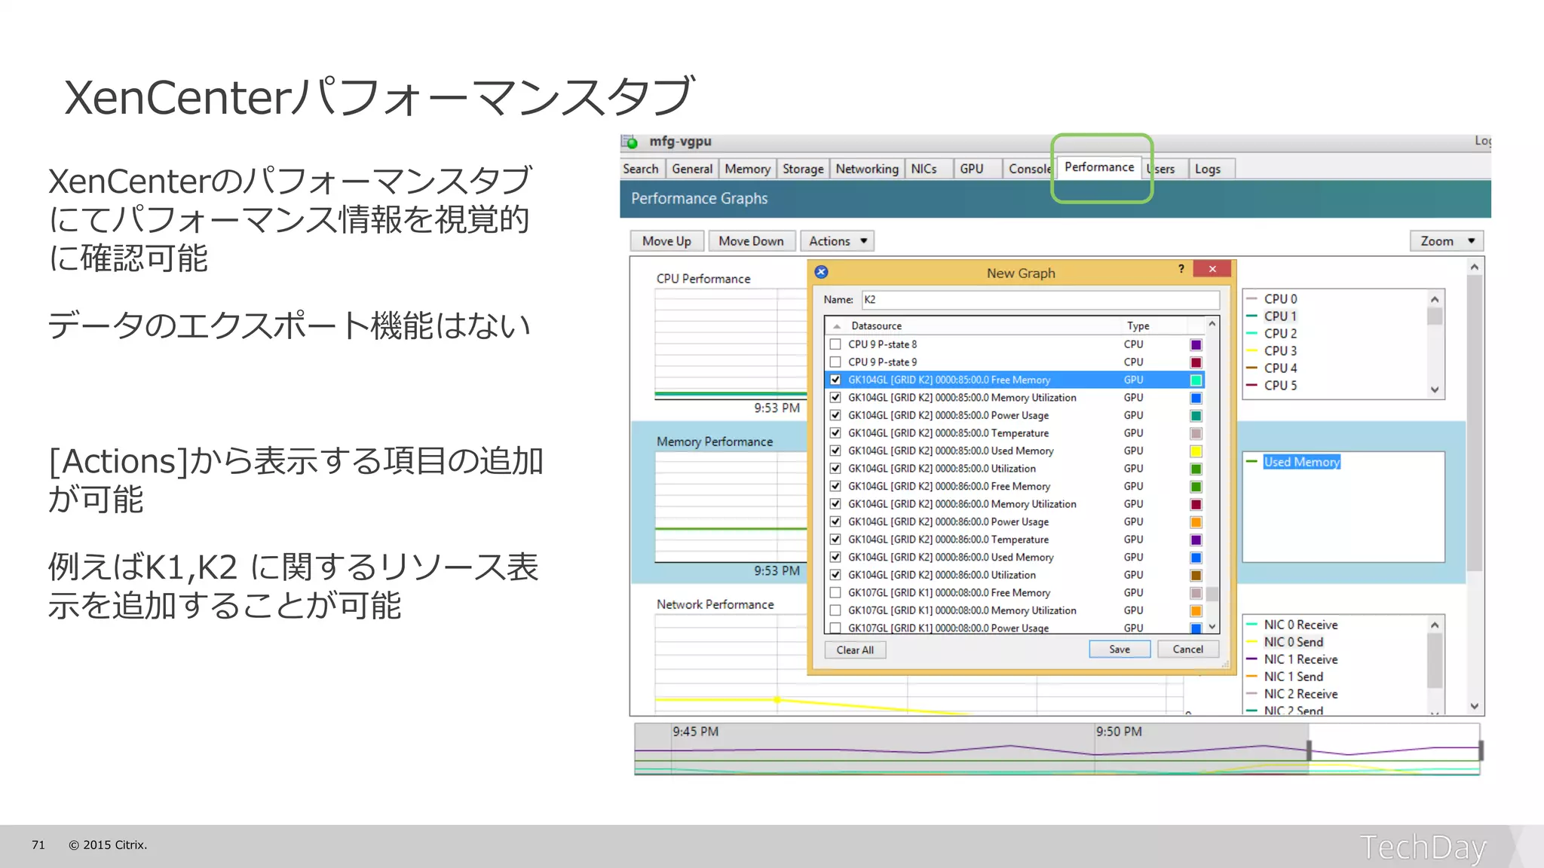Select CPU 5 in legend list
Screen dimensions: 1544x868
pos(1280,386)
